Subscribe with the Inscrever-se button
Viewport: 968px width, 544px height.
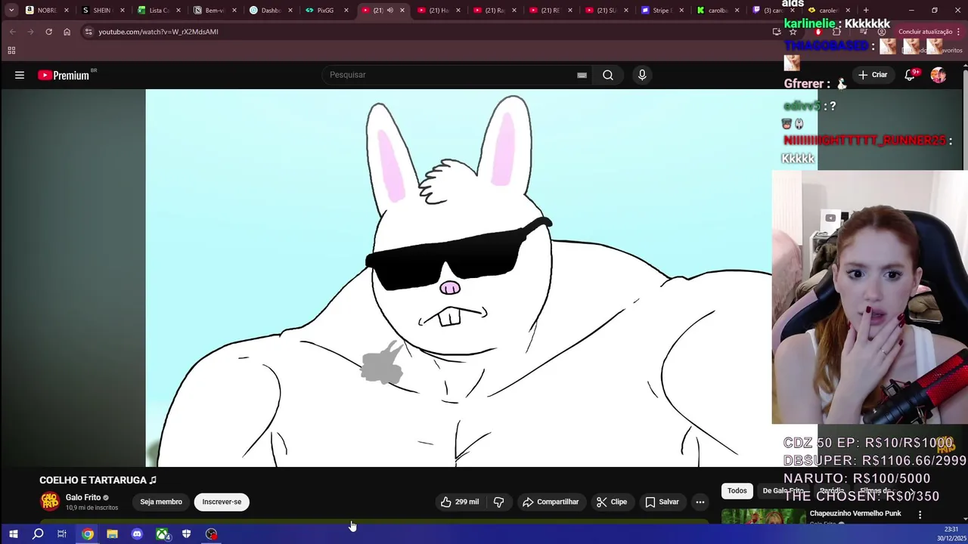pos(222,502)
